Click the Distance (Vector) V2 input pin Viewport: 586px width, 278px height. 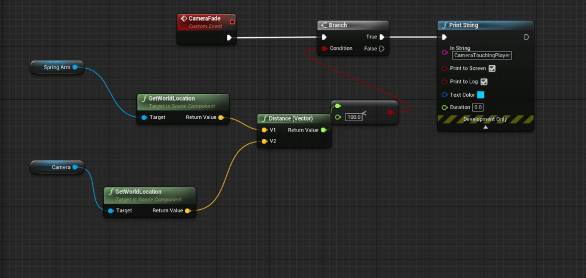click(x=264, y=141)
